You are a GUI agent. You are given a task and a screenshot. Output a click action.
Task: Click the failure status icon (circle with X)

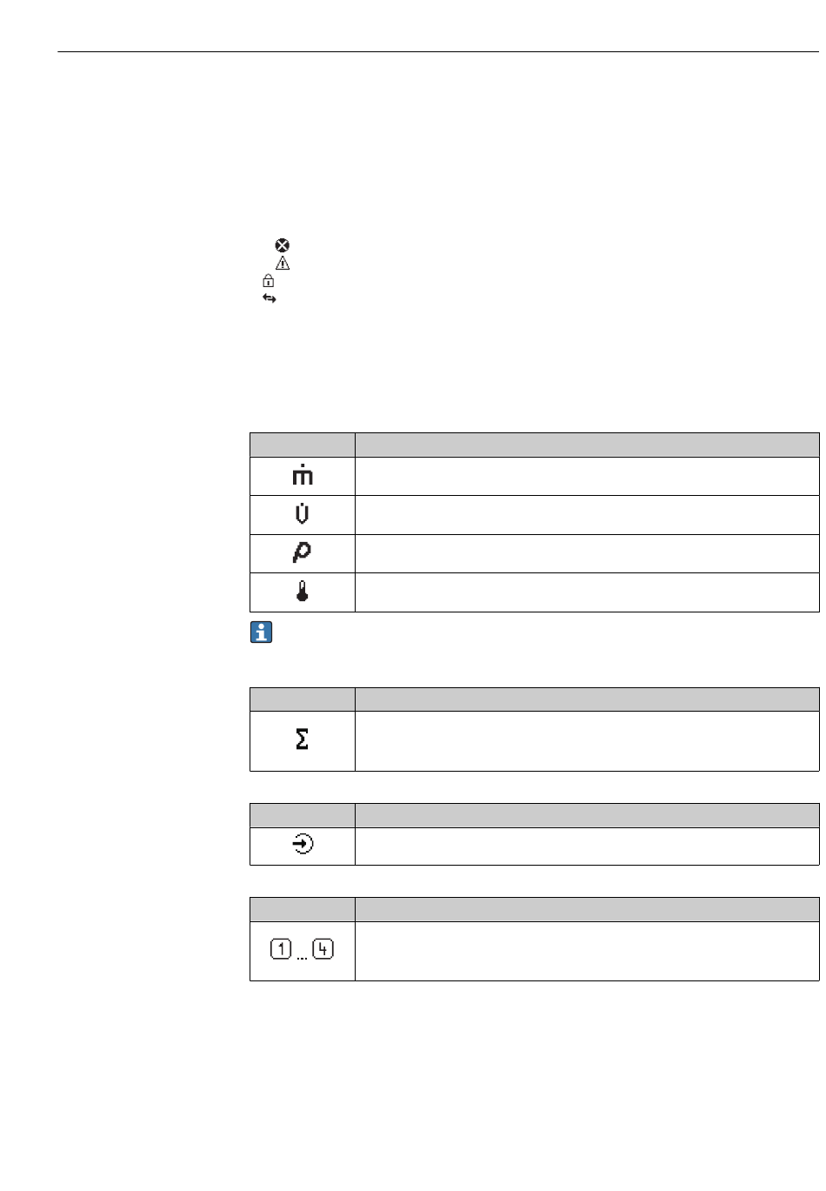coord(283,246)
